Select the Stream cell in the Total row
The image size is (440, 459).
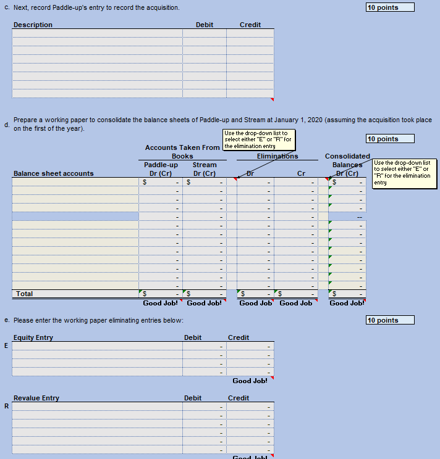point(205,294)
